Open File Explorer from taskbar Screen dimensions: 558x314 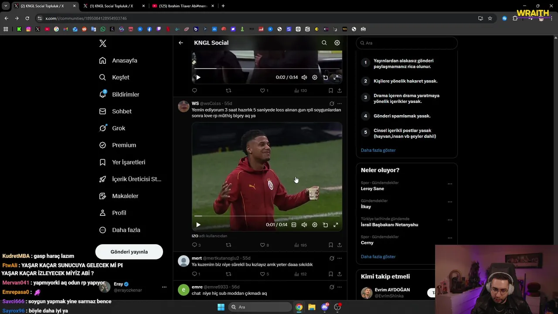312,307
